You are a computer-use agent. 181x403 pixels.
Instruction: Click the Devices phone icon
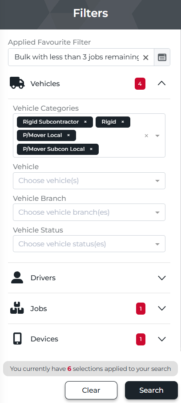pyautogui.click(x=17, y=338)
